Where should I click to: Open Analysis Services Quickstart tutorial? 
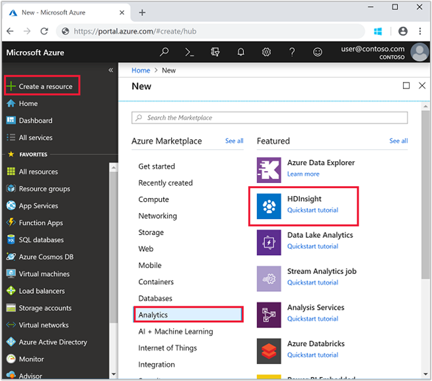pyautogui.click(x=312, y=318)
